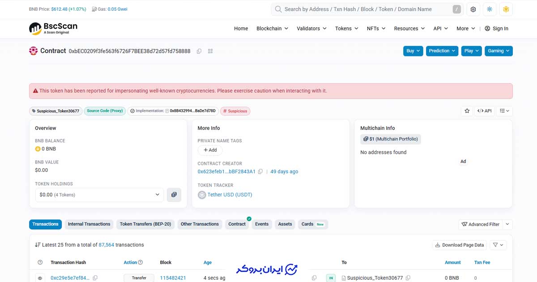Expand the Token Holdings dropdown
The height and width of the screenshot is (282, 537).
(x=99, y=195)
